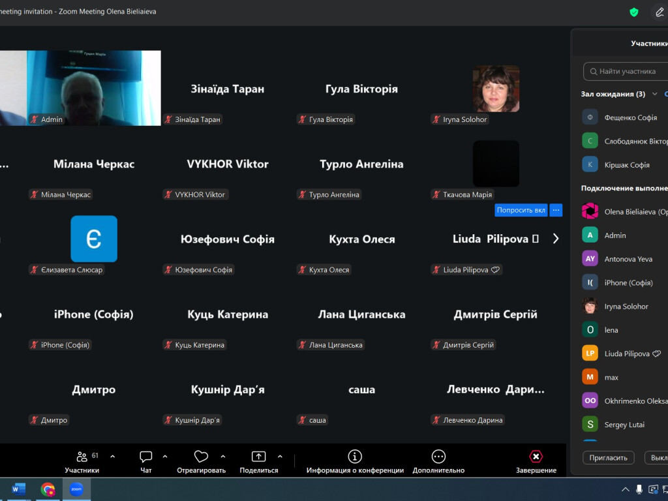This screenshot has width=668, height=501.
Task: Search participants input field
Action: coord(626,71)
